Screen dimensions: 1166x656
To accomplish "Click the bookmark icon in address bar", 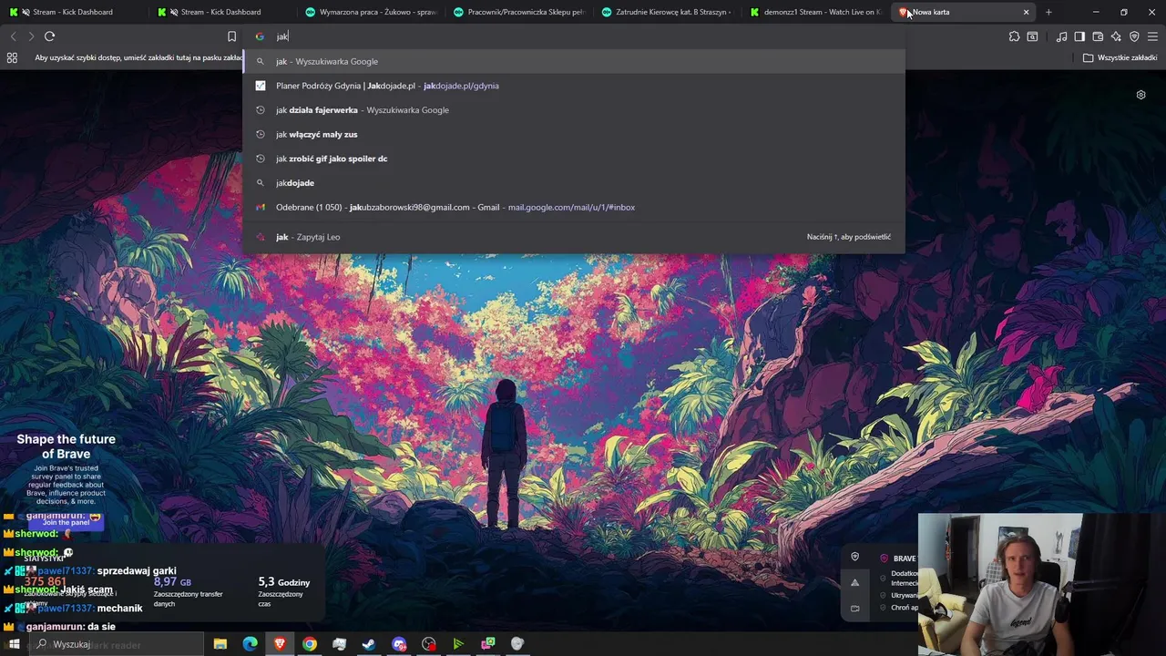I will tap(231, 36).
